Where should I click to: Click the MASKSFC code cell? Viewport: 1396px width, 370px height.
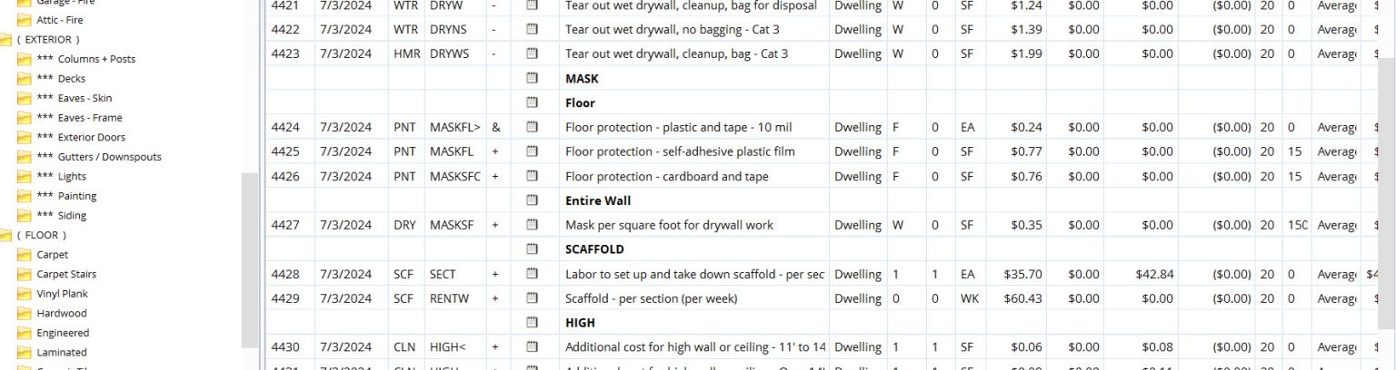455,177
